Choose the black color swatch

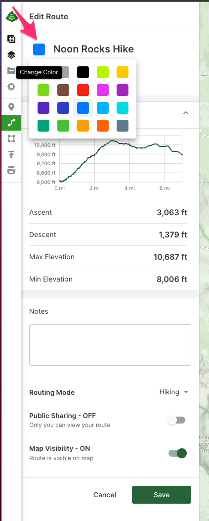click(x=83, y=72)
